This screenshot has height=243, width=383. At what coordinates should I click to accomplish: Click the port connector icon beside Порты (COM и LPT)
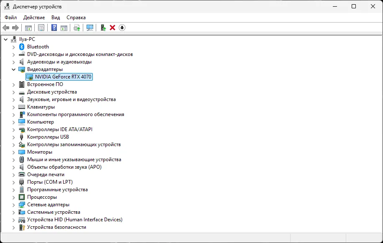pyautogui.click(x=22, y=182)
